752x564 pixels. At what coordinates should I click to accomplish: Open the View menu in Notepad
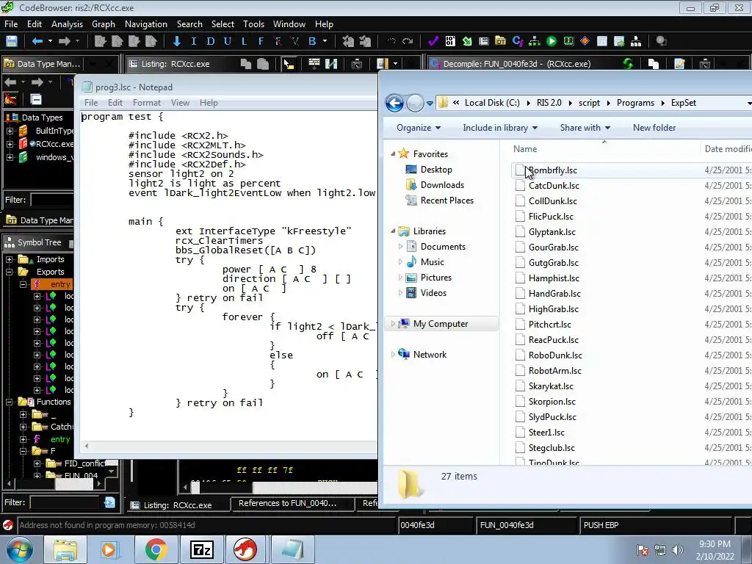[x=181, y=103]
